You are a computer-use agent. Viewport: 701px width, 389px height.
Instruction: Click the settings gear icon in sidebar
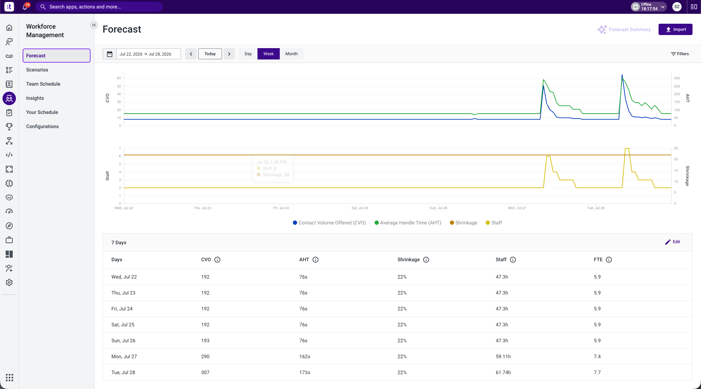[x=9, y=282]
